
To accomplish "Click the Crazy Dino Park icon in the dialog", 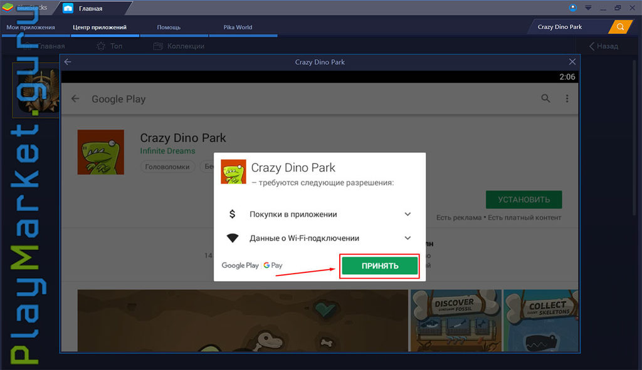I will pyautogui.click(x=233, y=172).
